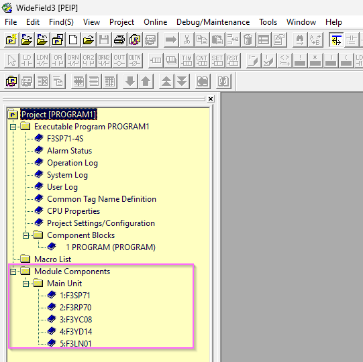
Task: Select module 5:F3LN01
Action: coord(76,344)
